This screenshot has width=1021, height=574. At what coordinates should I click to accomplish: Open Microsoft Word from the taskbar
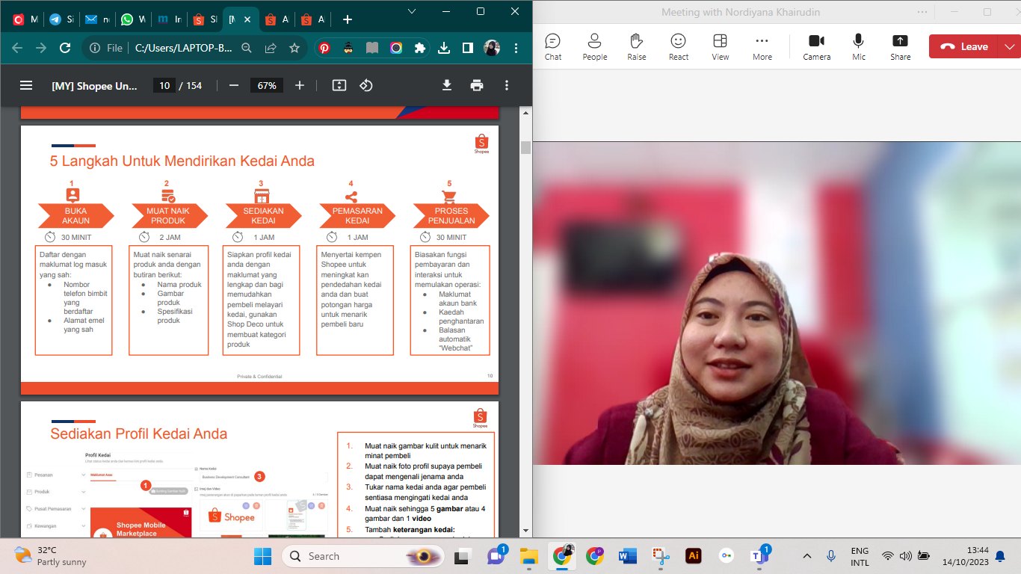click(x=628, y=556)
